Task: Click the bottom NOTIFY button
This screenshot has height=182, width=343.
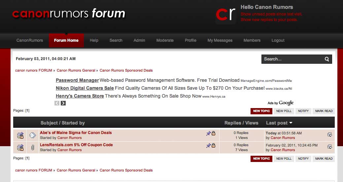Action: 303,159
